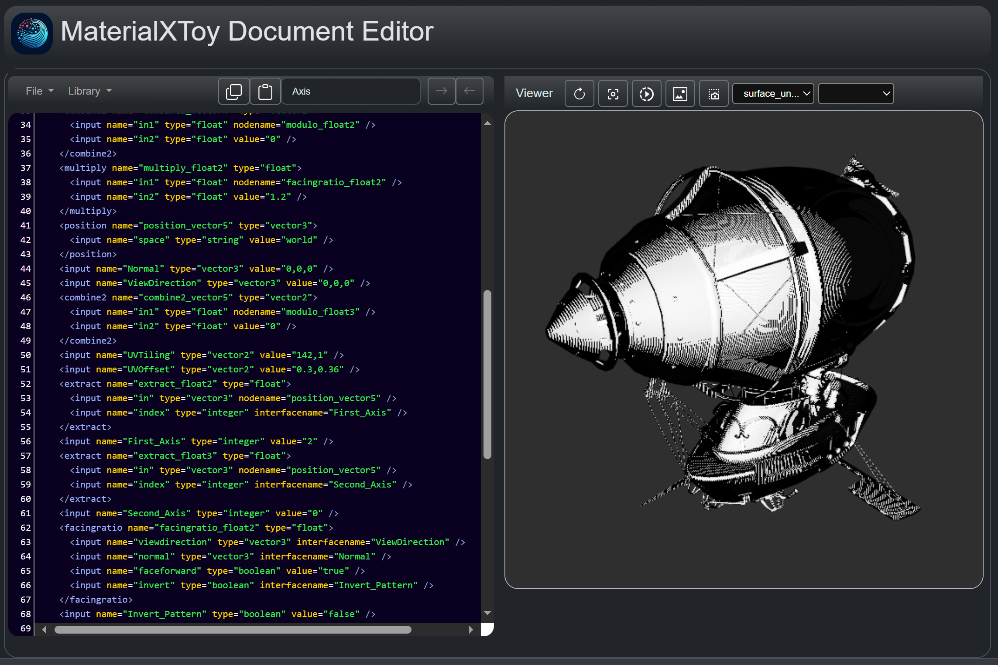This screenshot has height=665, width=998.
Task: Paste from clipboard with the clipboard icon
Action: 265,91
